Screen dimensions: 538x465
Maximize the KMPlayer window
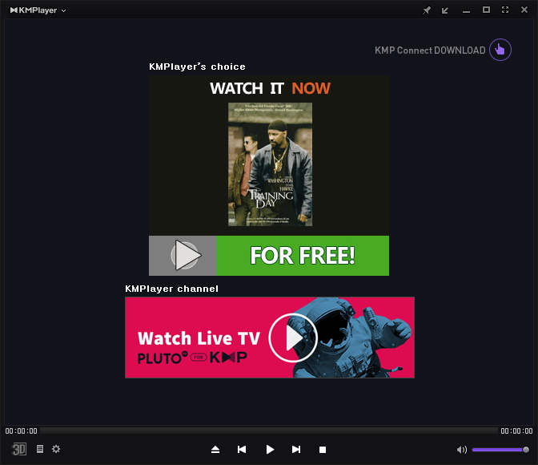(x=486, y=10)
